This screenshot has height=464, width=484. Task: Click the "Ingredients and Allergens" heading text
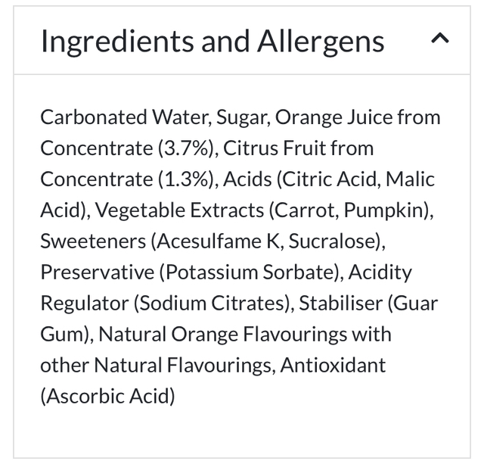213,41
